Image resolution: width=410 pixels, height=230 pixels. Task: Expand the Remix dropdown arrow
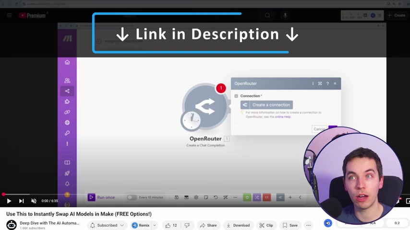(155, 225)
